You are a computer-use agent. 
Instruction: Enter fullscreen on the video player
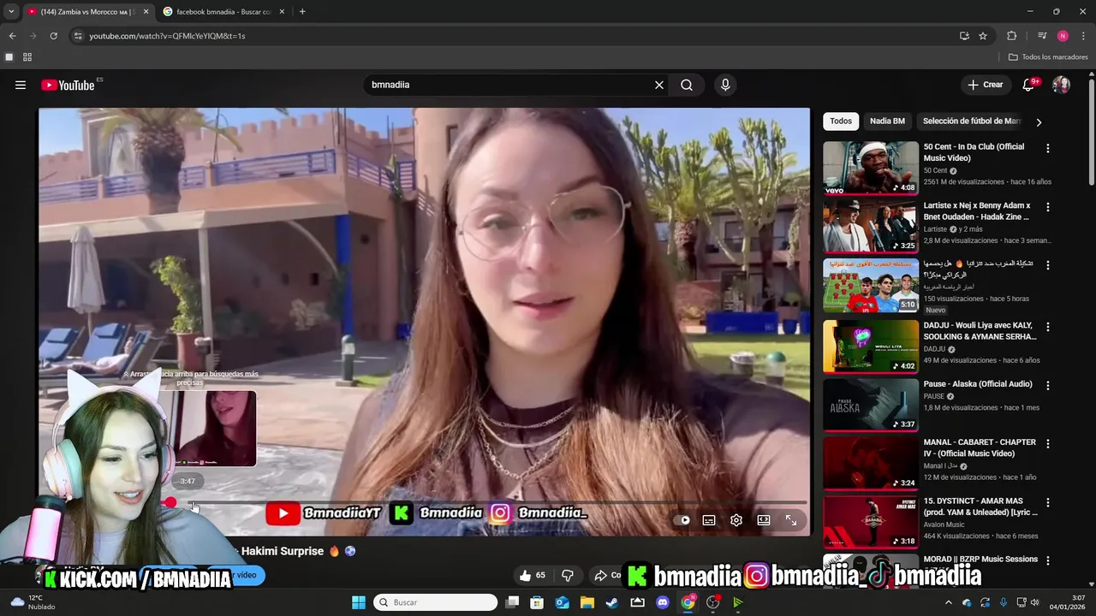[x=791, y=520]
